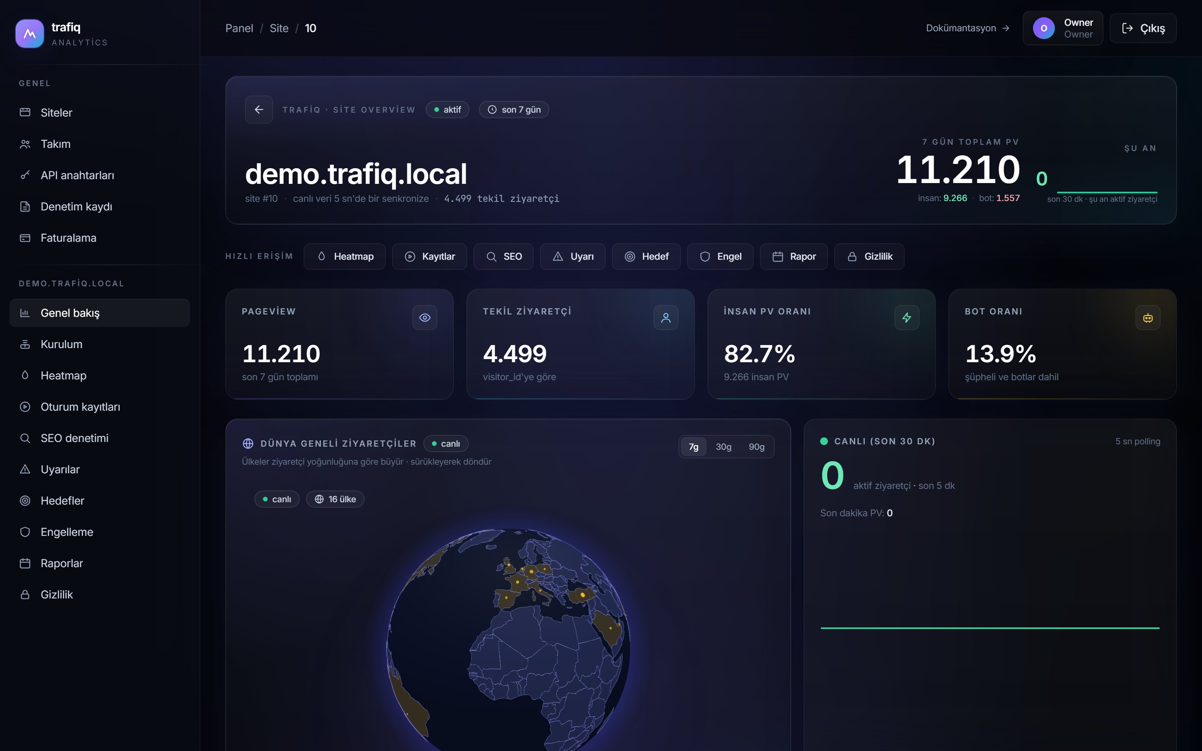Click the Gizlilik lock icon in sidebar
Viewport: 1202px width, 751px height.
pos(25,595)
